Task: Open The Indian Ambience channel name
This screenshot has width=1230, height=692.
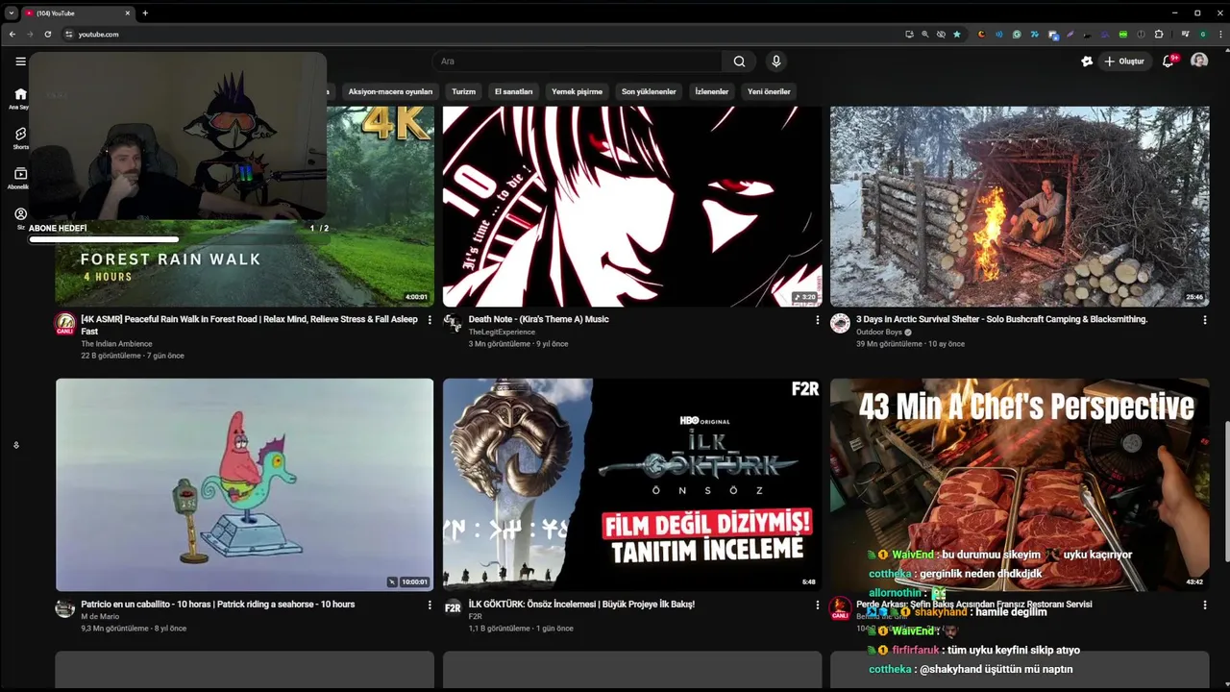Action: pyautogui.click(x=116, y=344)
